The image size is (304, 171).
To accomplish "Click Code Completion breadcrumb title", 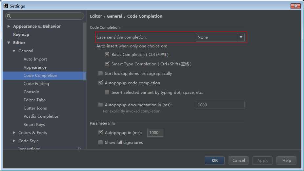I will (x=145, y=16).
